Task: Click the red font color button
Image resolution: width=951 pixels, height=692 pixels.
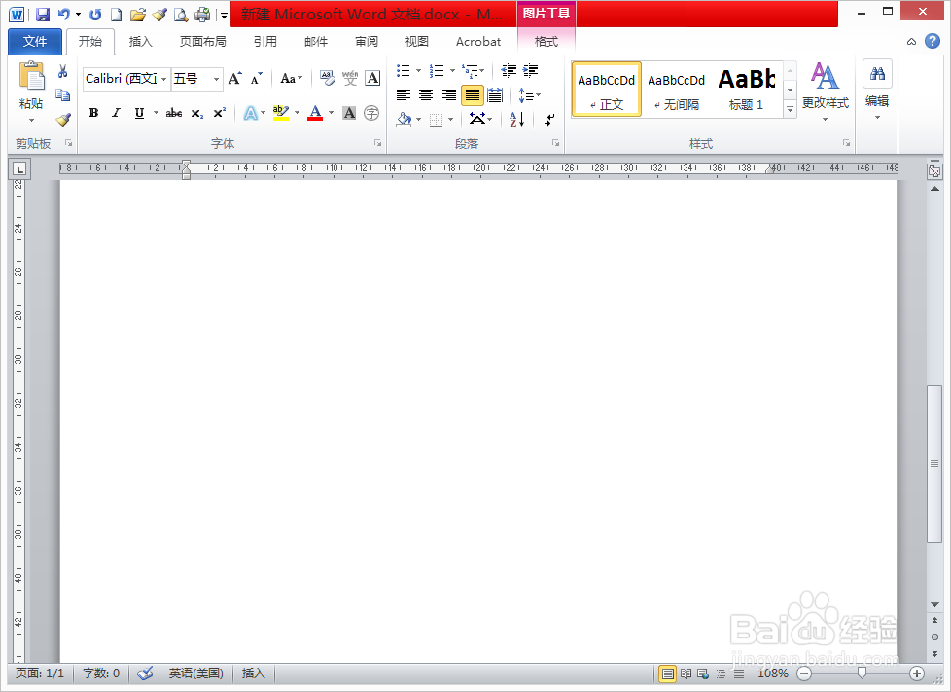Action: point(315,113)
